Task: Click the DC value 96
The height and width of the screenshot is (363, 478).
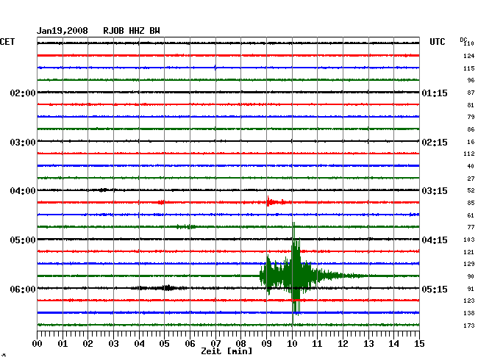Action: coord(471,80)
